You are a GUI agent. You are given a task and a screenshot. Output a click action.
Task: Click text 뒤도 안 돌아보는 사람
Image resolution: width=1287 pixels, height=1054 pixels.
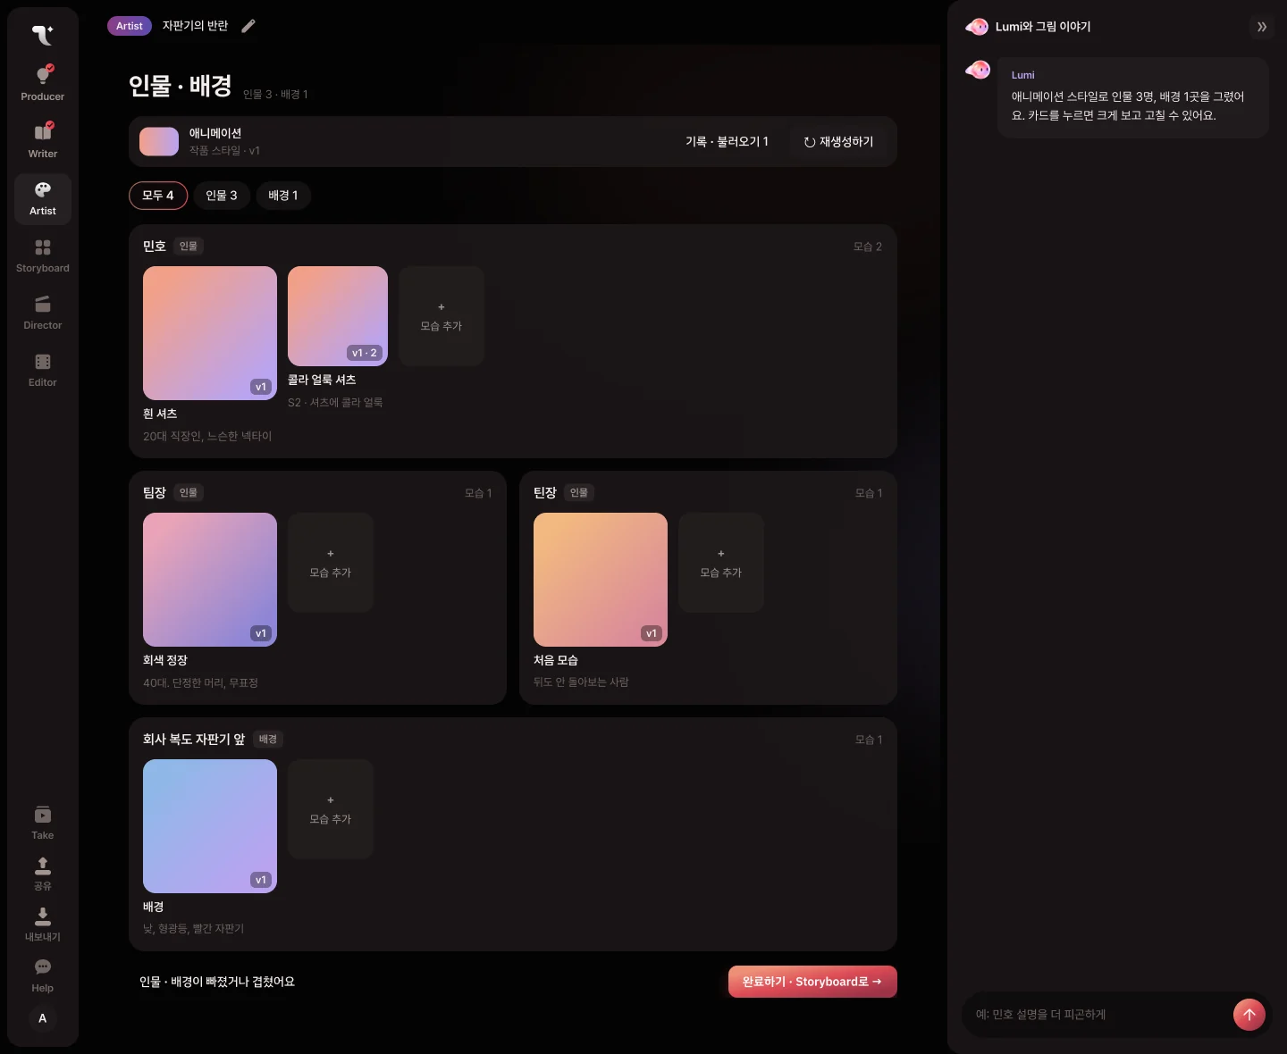click(581, 682)
